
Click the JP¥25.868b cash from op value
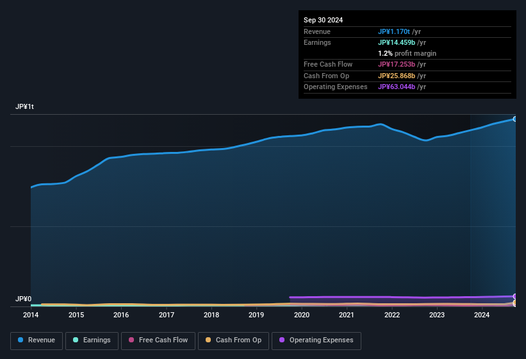(x=397, y=76)
